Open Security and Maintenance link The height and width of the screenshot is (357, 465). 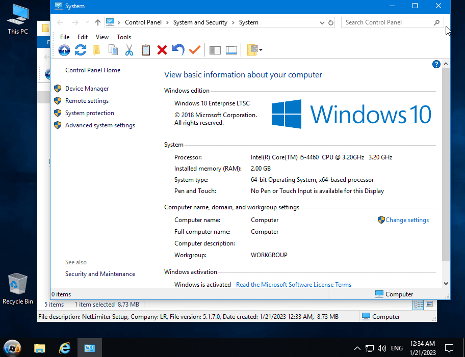(x=100, y=274)
